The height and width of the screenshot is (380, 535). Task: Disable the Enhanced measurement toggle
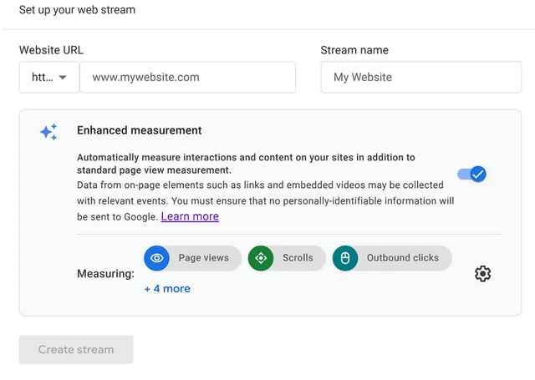[472, 175]
